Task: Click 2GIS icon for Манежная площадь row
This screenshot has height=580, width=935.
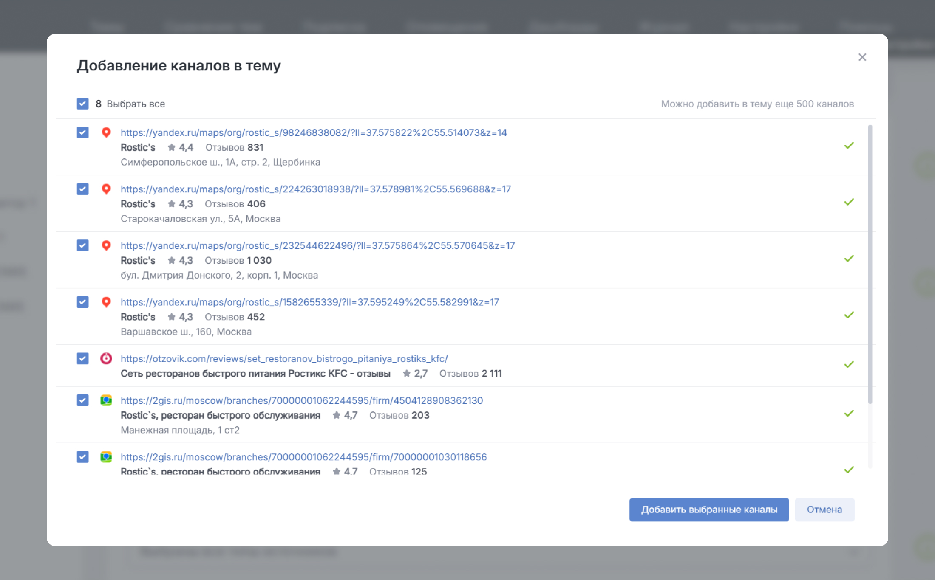Action: click(106, 400)
